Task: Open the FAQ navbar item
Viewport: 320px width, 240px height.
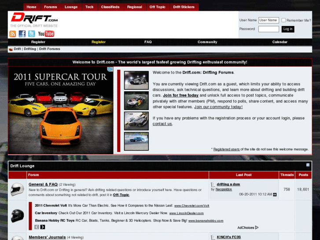Action: (x=148, y=42)
